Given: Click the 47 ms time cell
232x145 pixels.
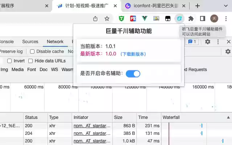Looking at the screenshot, I should [153, 141].
